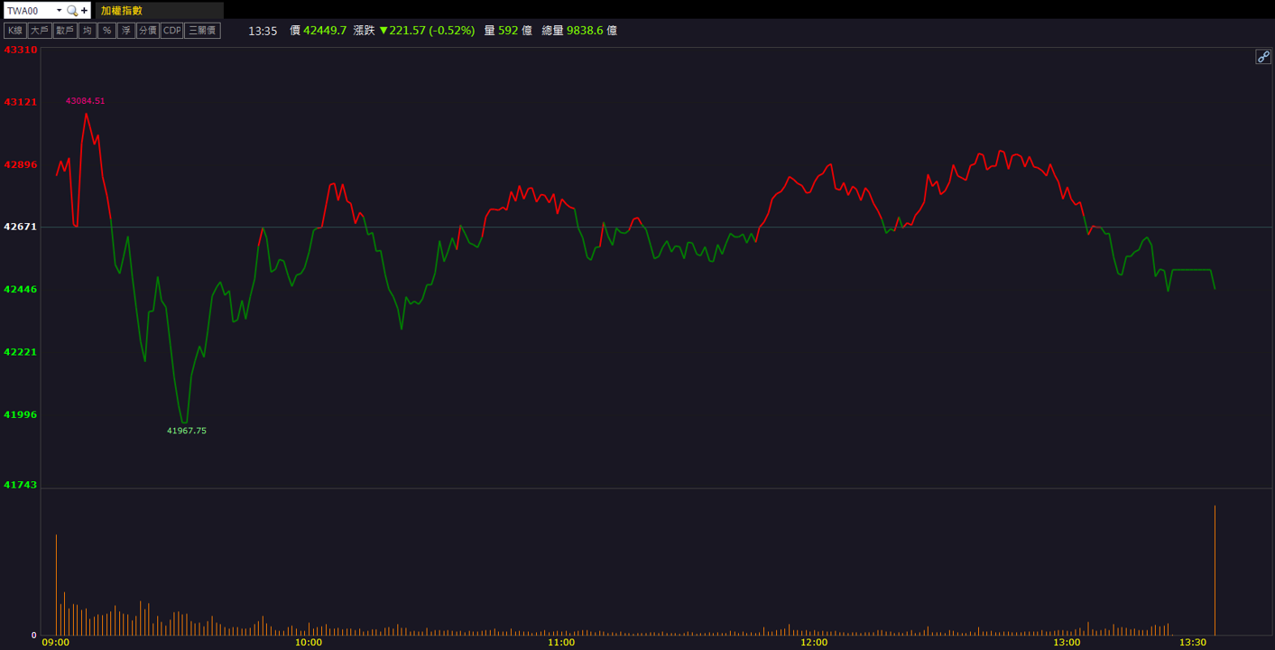Enable the 均 average line button

tap(87, 31)
